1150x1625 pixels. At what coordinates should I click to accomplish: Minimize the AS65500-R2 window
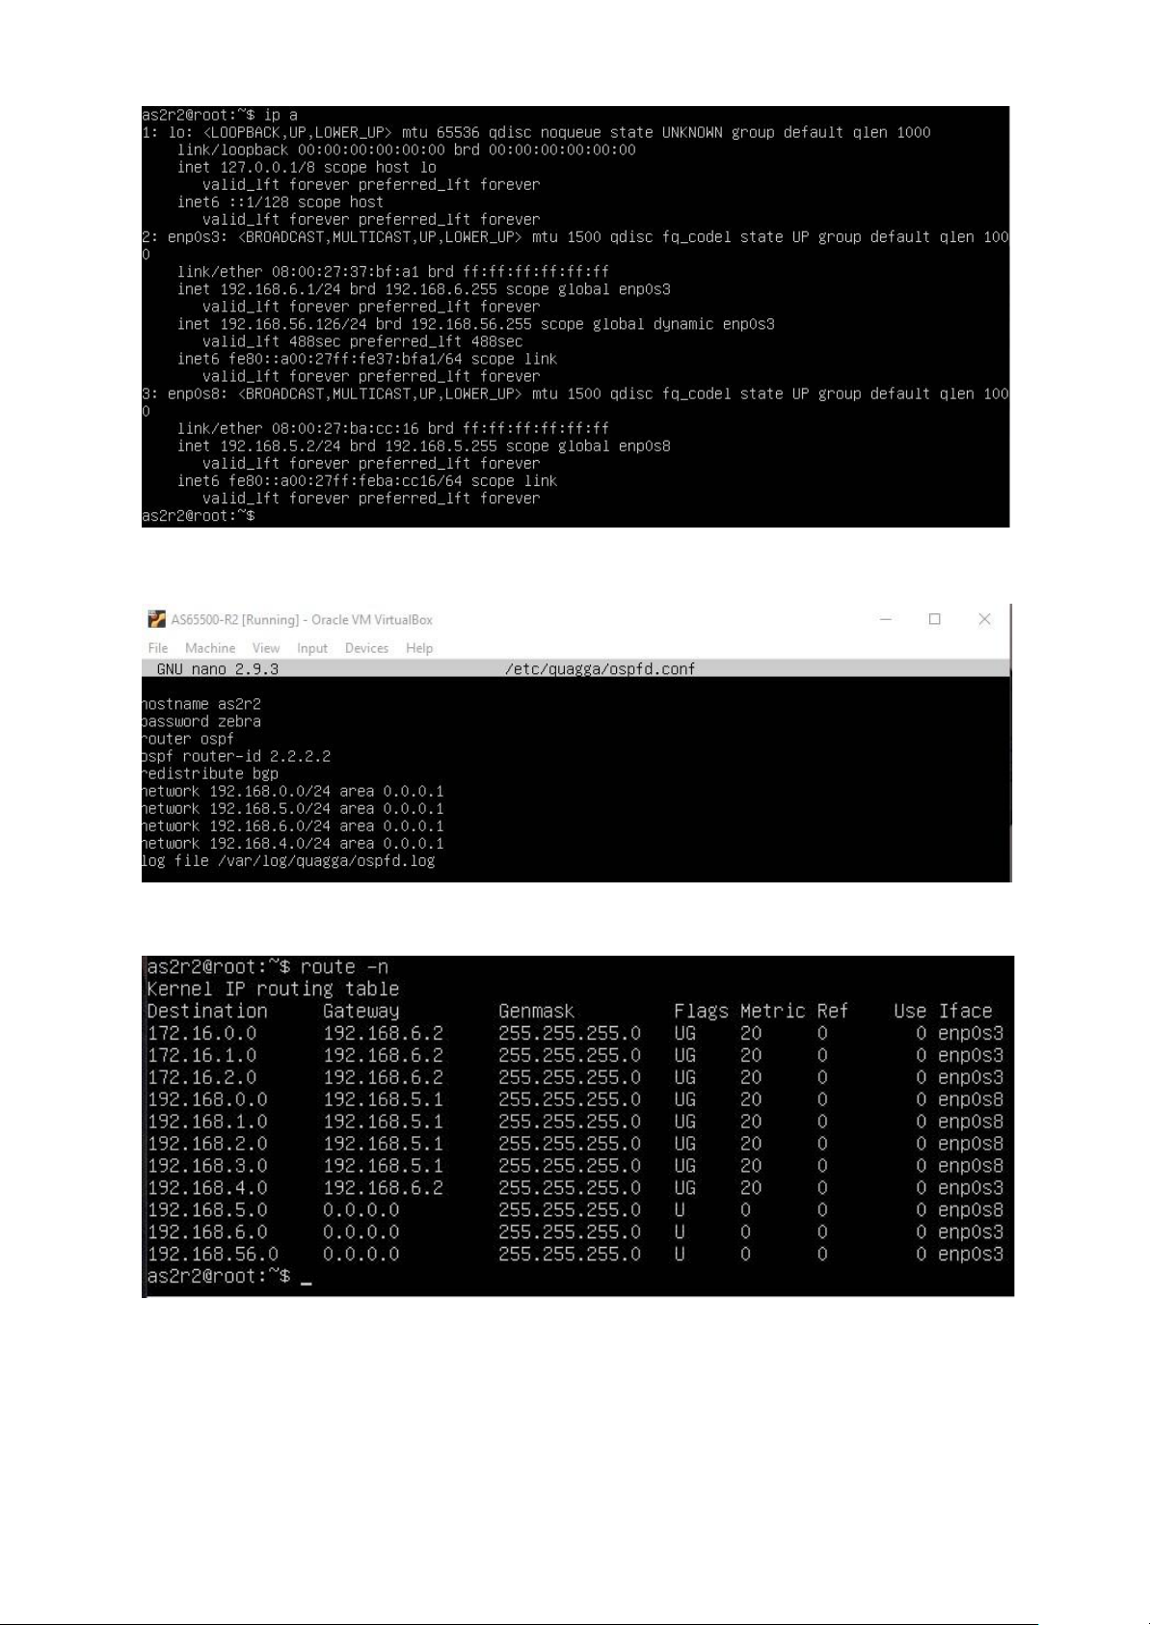point(886,619)
